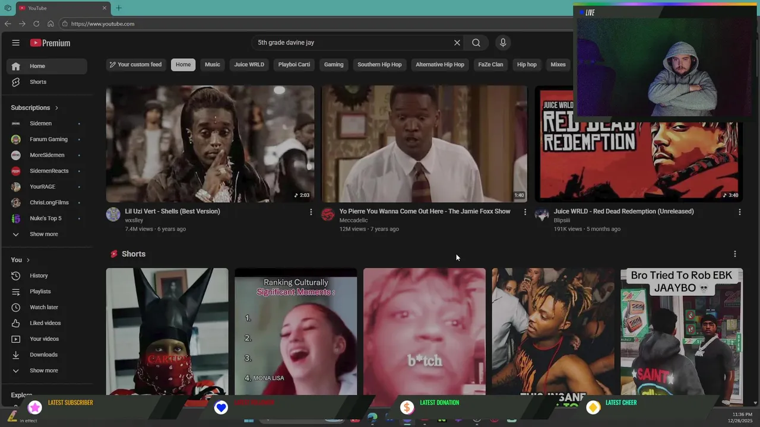Click the magnifier search button

coord(476,43)
